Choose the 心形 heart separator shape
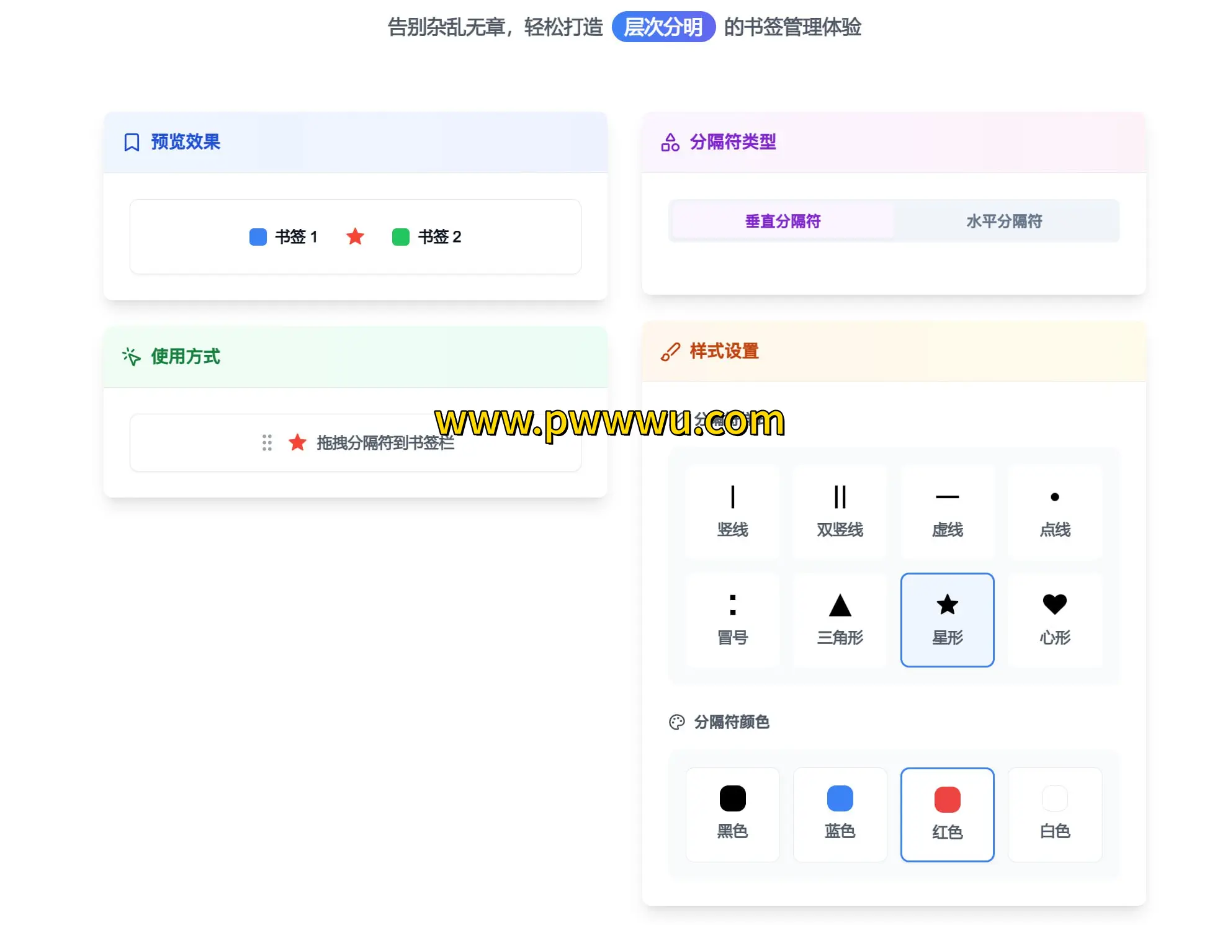 (x=1054, y=620)
